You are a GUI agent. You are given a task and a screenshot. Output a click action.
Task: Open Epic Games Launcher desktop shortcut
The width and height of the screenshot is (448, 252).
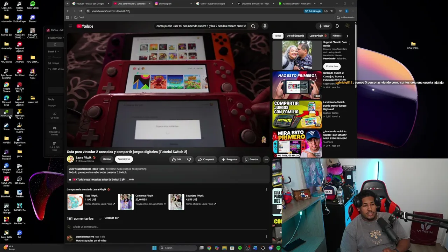pos(6,73)
